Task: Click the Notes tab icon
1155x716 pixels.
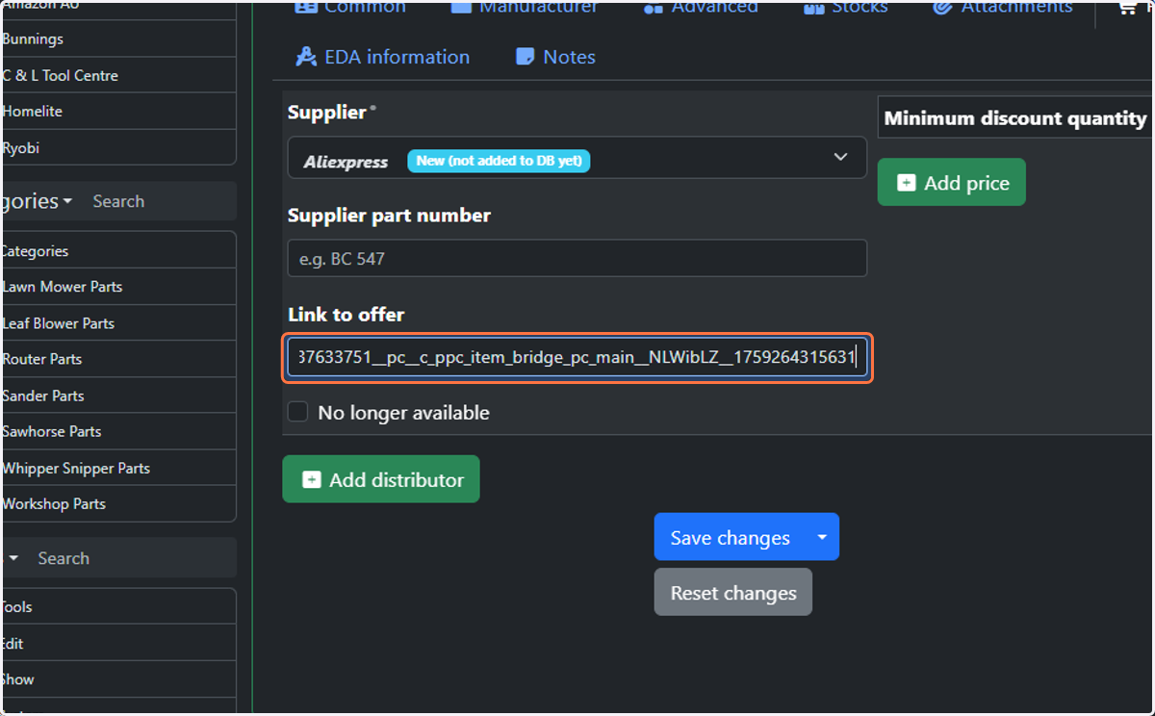Action: [526, 57]
